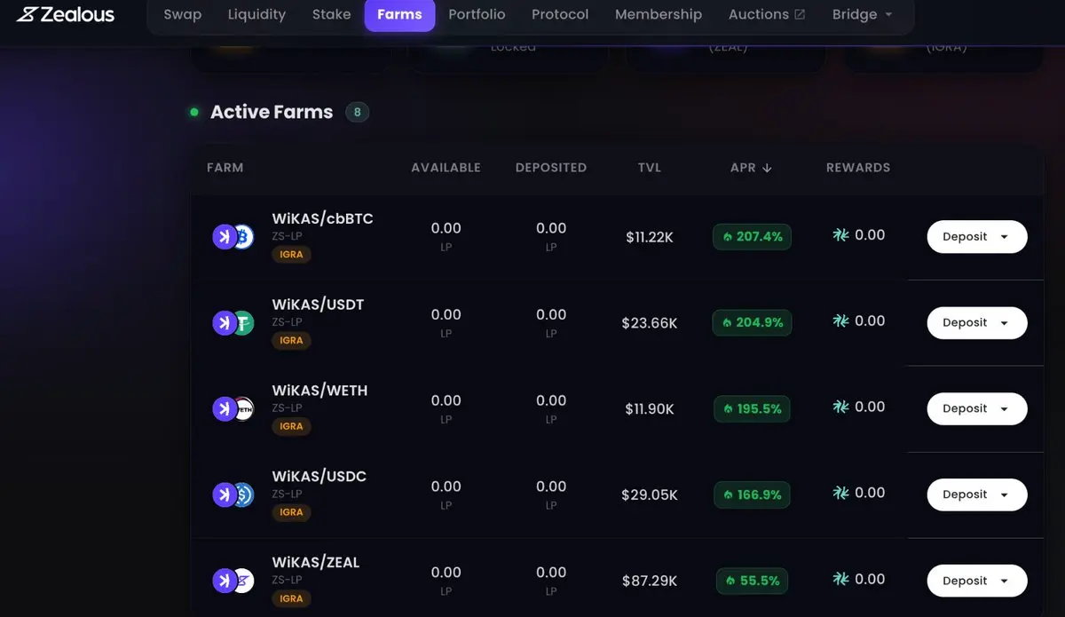Click the flame icon in the 207.4% APR badge
This screenshot has width=1065, height=617.
[728, 237]
